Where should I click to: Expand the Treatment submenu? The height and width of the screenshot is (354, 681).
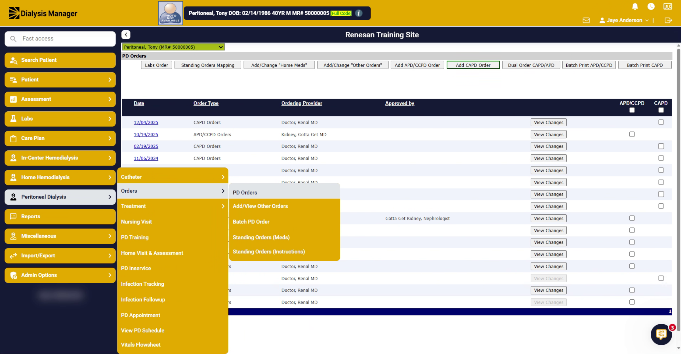tap(173, 206)
